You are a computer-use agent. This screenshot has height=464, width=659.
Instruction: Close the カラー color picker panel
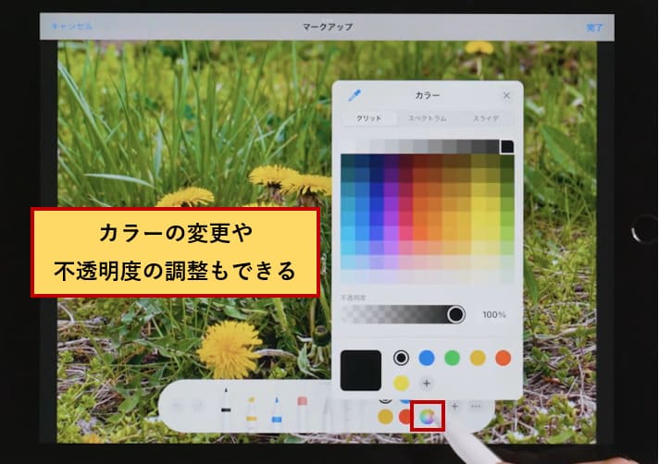pos(506,95)
